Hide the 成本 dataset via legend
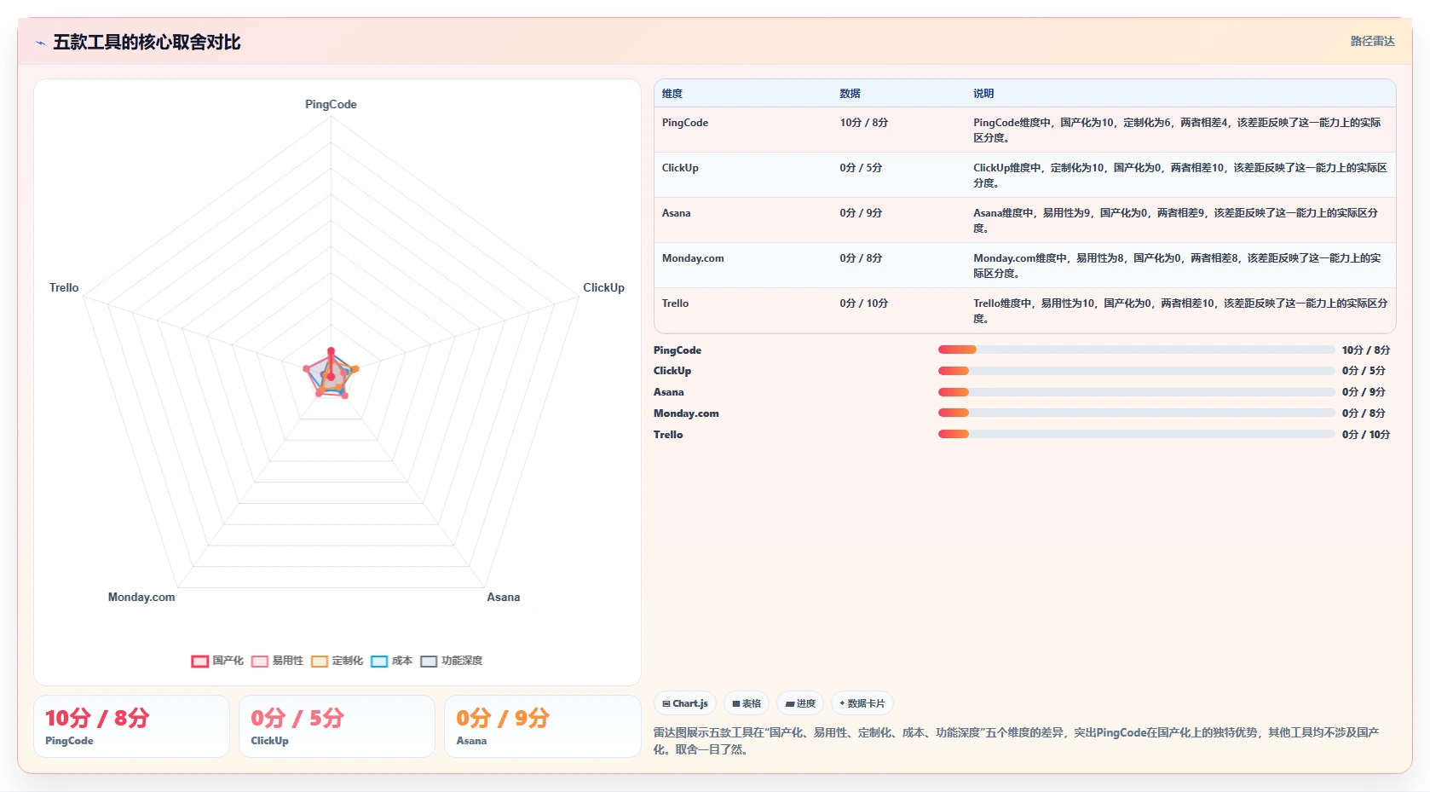 tap(391, 661)
